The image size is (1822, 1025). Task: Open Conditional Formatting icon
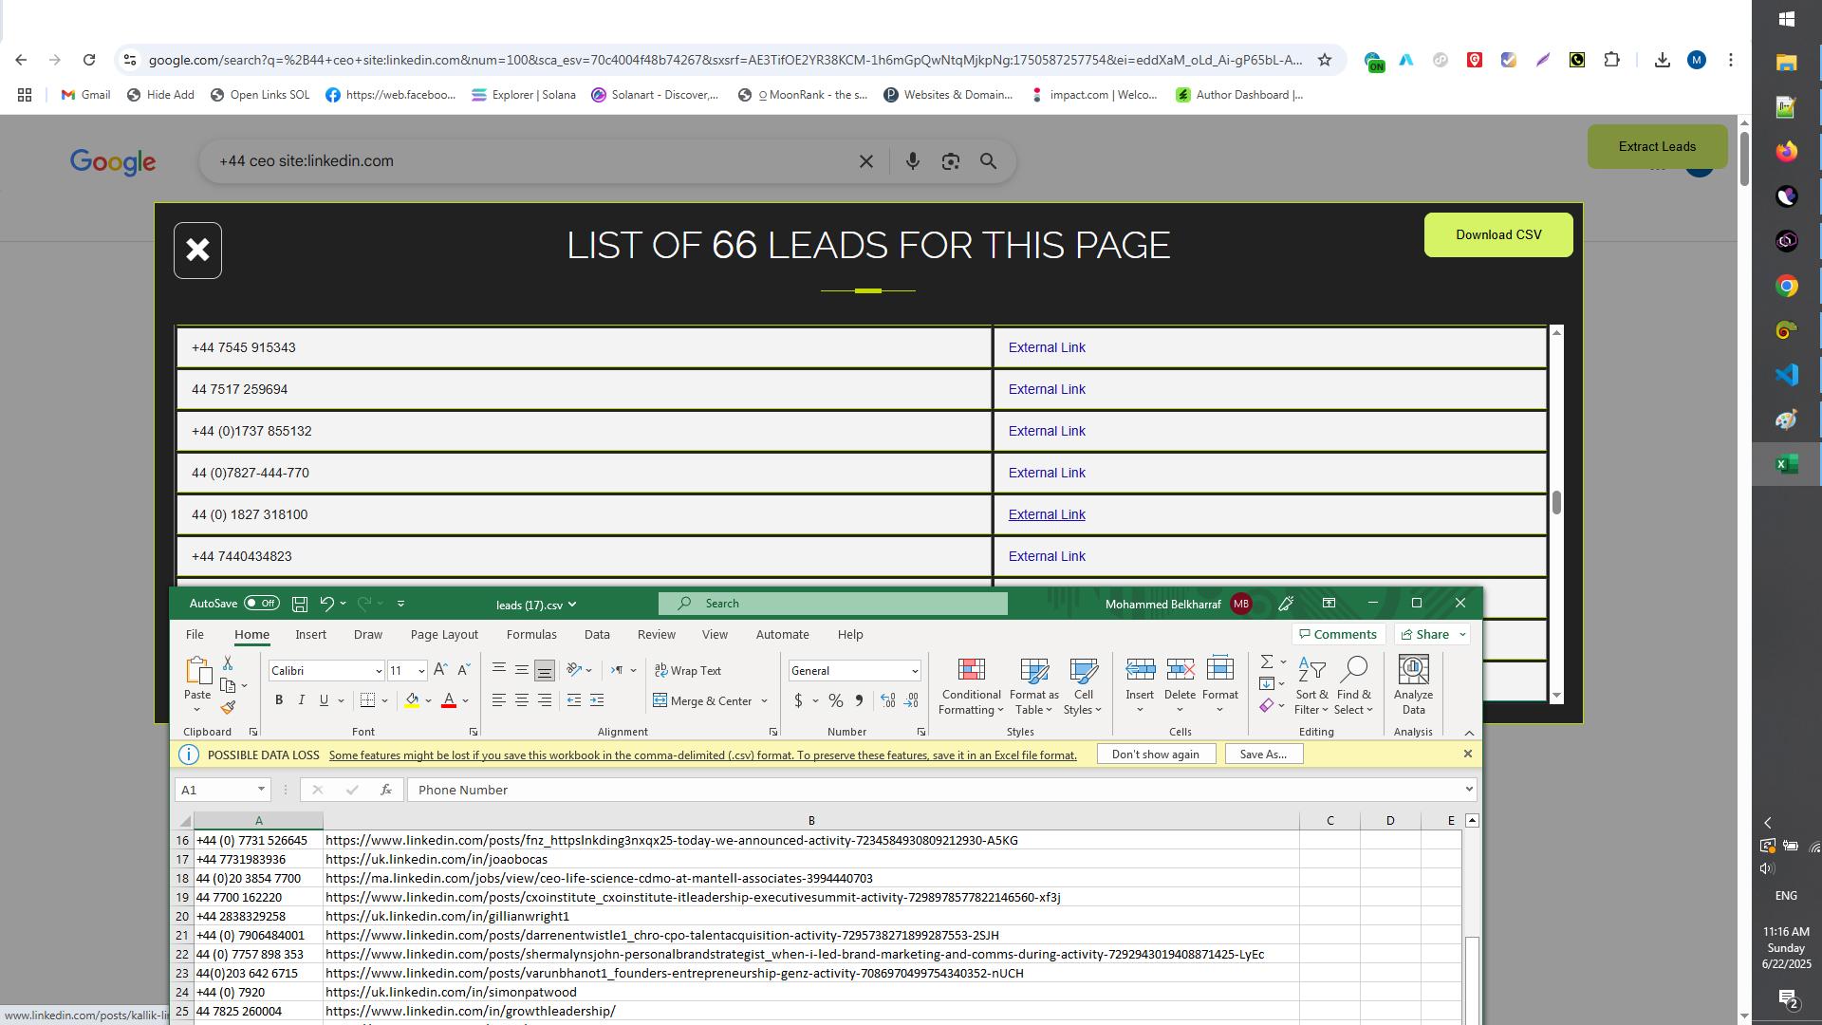tap(971, 670)
